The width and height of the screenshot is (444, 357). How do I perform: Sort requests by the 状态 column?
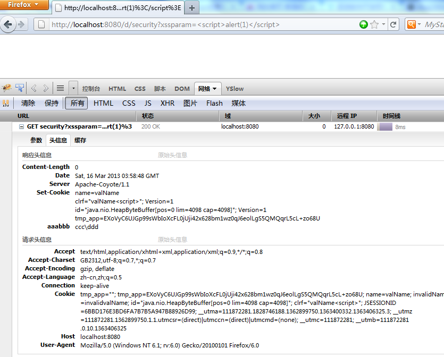178,116
